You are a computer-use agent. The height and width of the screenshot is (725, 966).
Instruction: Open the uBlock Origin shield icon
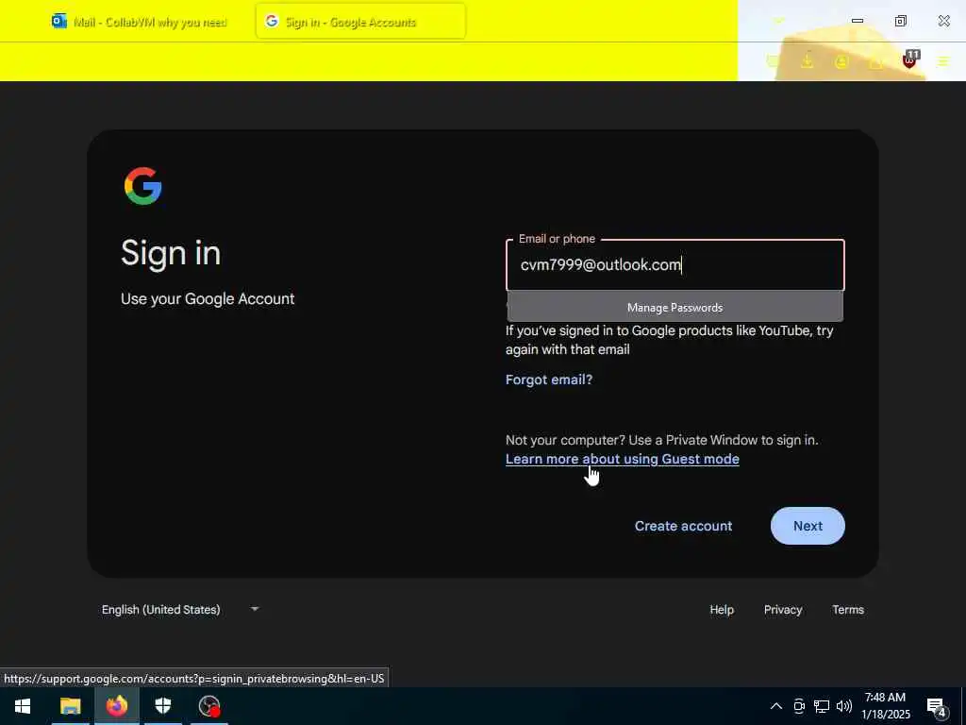pos(910,59)
